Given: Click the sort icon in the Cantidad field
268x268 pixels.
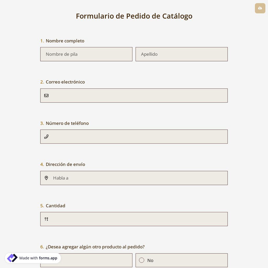Looking at the screenshot, I should point(46,219).
